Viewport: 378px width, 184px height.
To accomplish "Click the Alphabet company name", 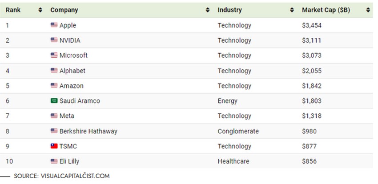I will pyautogui.click(x=72, y=71).
